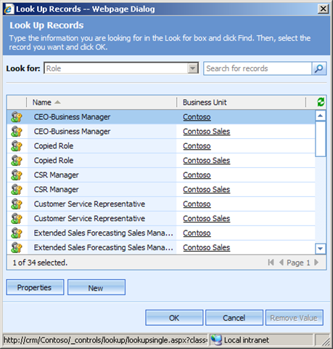
Task: Open Contoso Sales link in Extended Sales Forecasting row
Action: (206, 248)
